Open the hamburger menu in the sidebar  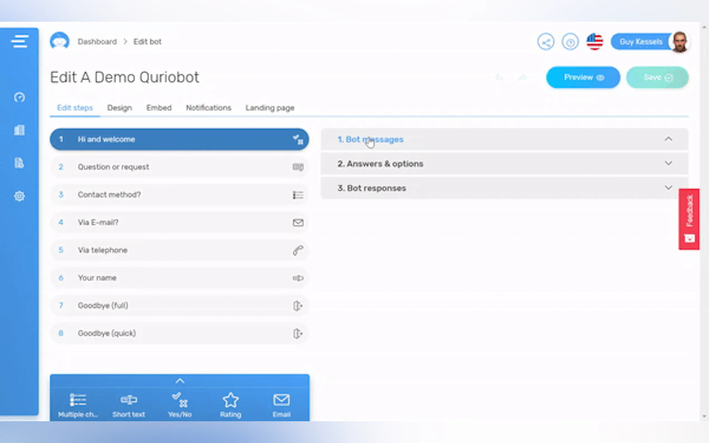pyautogui.click(x=20, y=41)
